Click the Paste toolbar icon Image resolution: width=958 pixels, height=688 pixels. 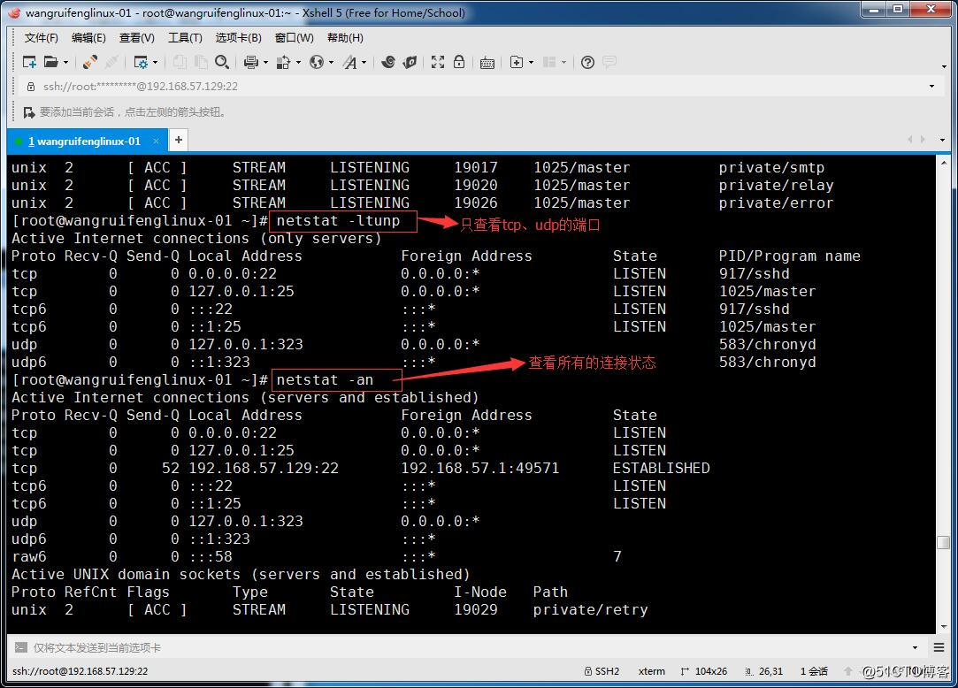[201, 62]
